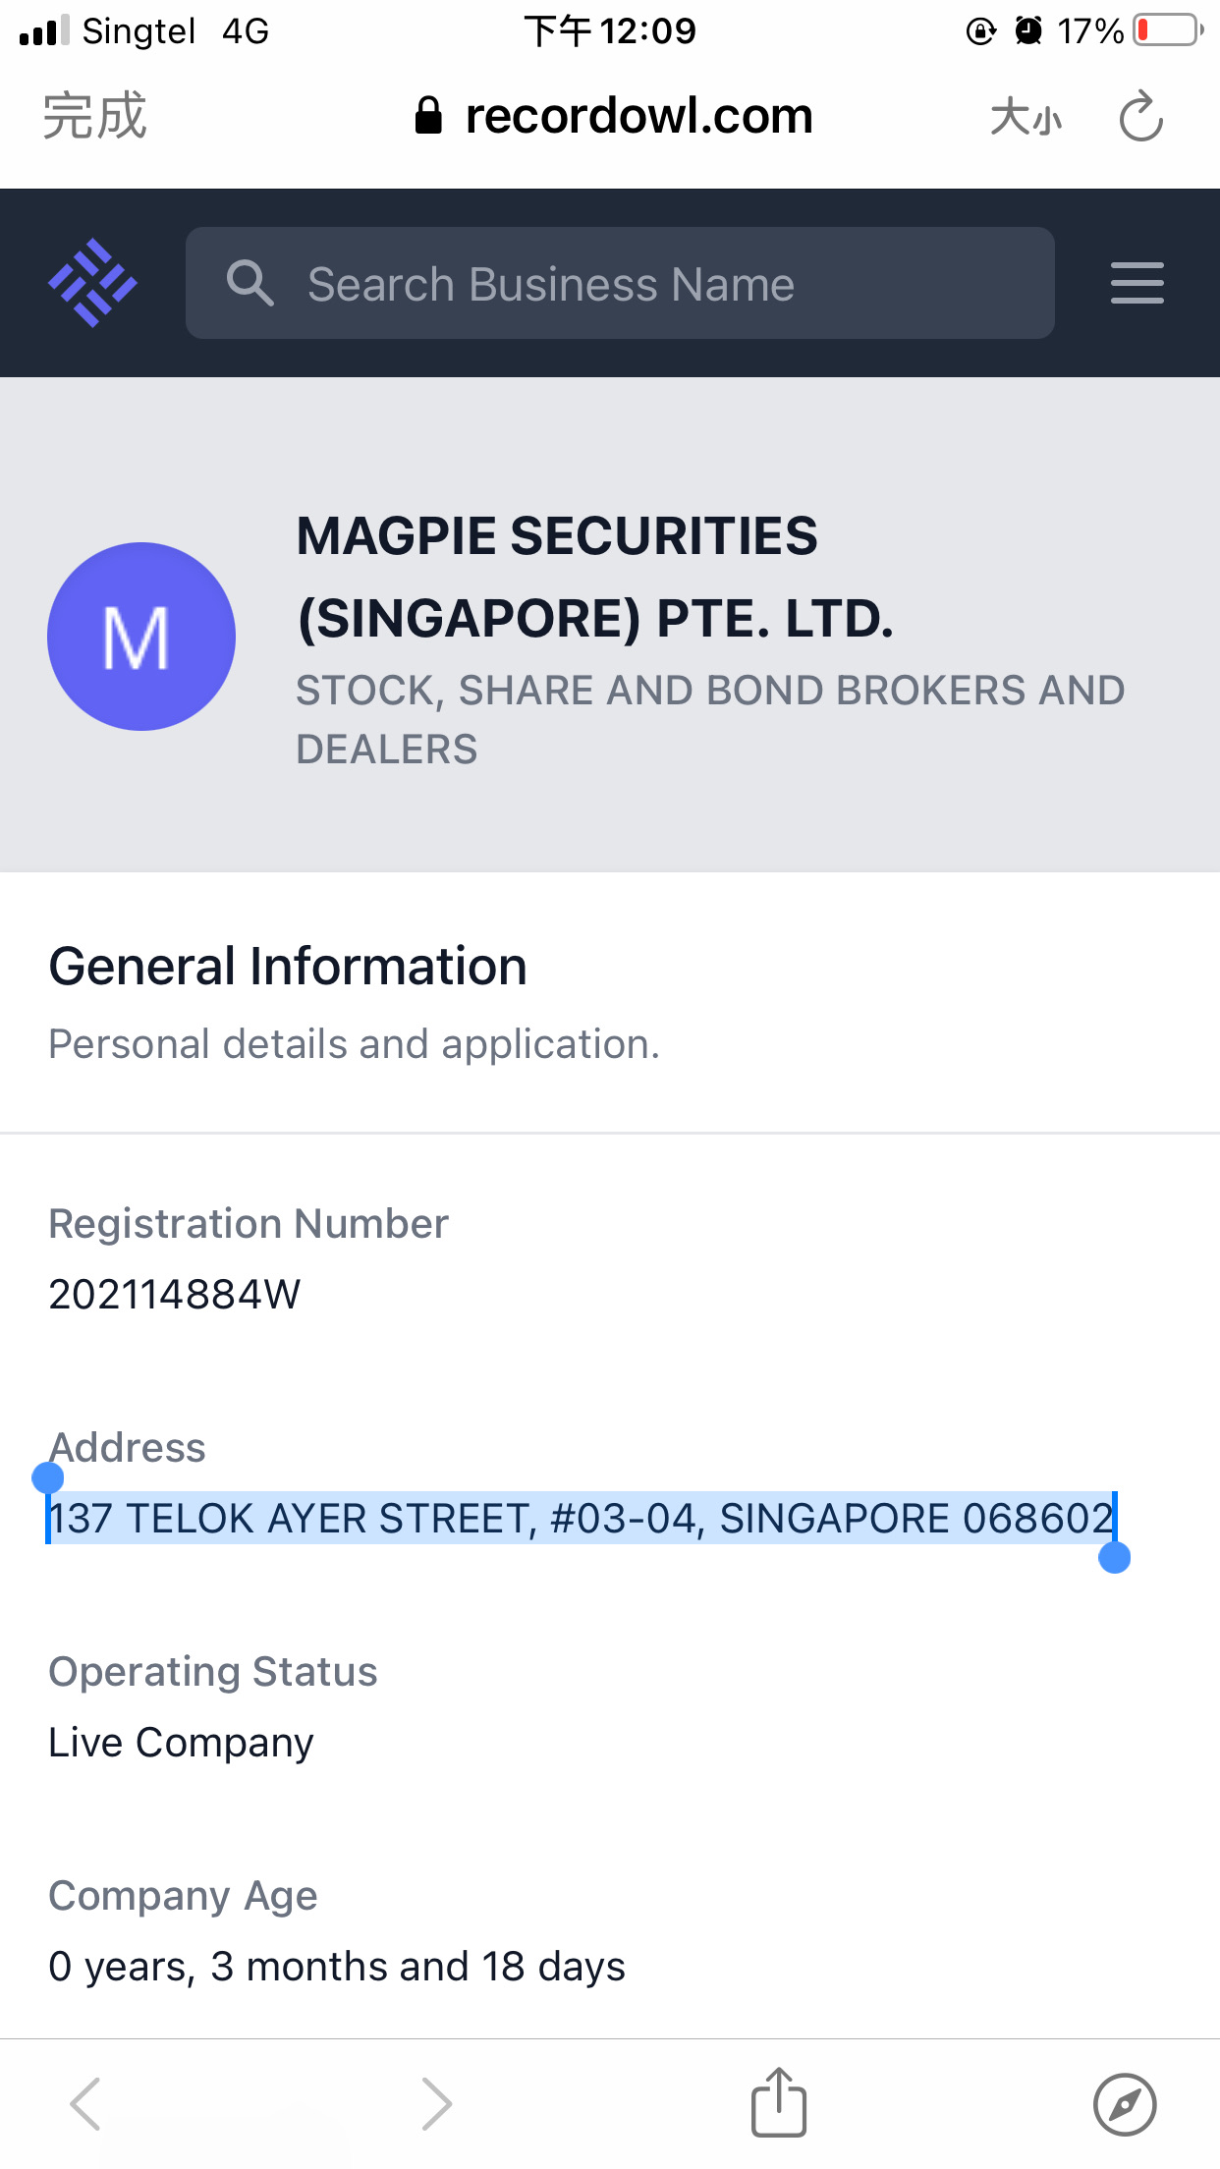
Task: Focus the Search Business Name field
Action: coord(620,283)
